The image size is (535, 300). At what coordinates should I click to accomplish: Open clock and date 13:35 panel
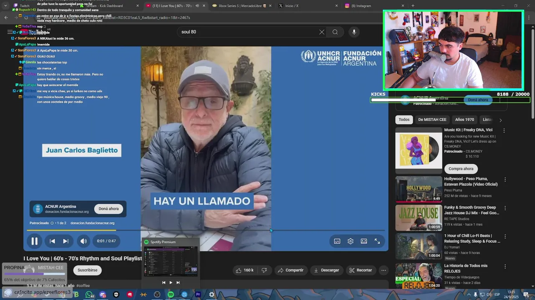point(511,294)
